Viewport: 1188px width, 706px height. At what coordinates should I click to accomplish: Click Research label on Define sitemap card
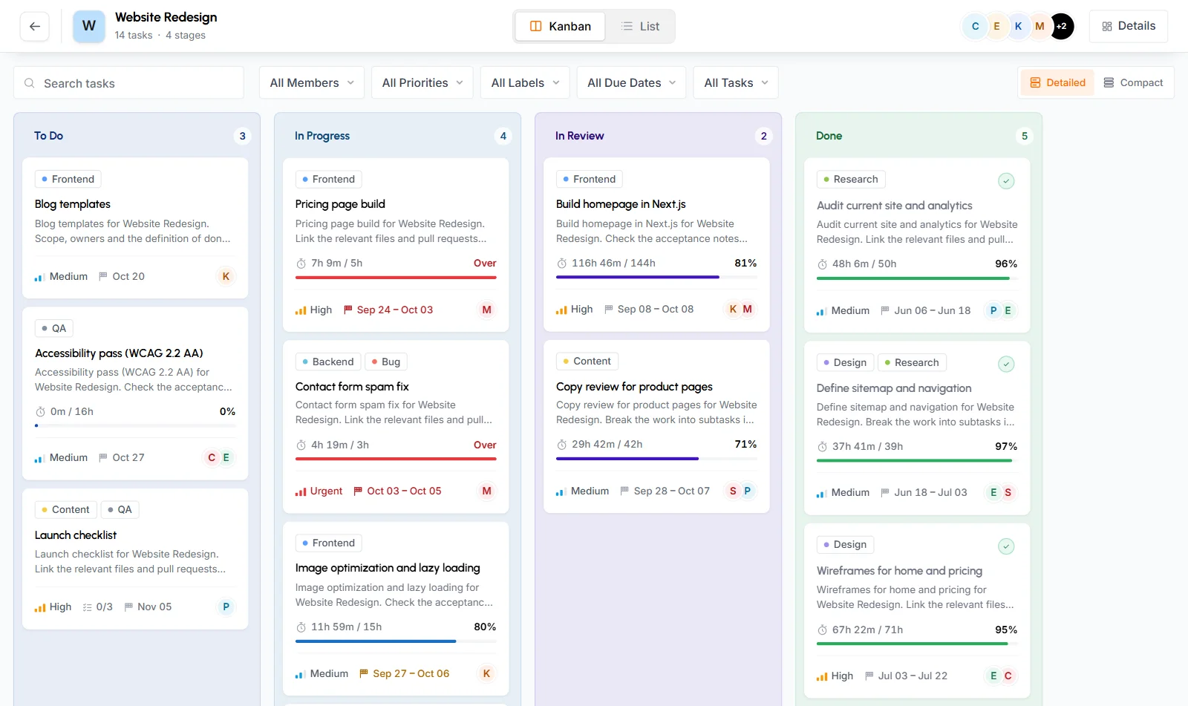point(912,362)
